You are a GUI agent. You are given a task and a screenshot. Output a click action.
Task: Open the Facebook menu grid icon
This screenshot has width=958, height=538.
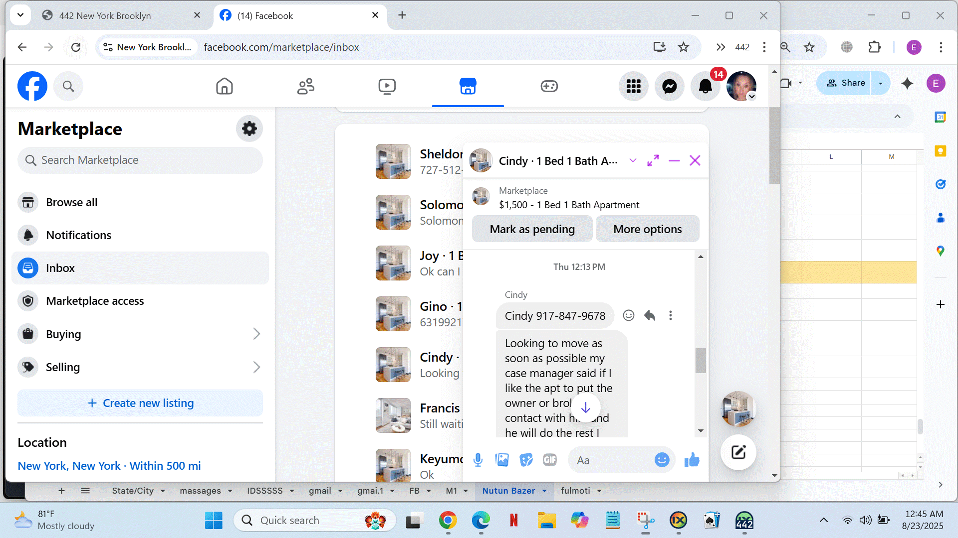point(633,86)
